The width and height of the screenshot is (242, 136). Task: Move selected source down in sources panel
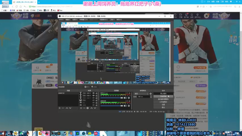click(95, 108)
